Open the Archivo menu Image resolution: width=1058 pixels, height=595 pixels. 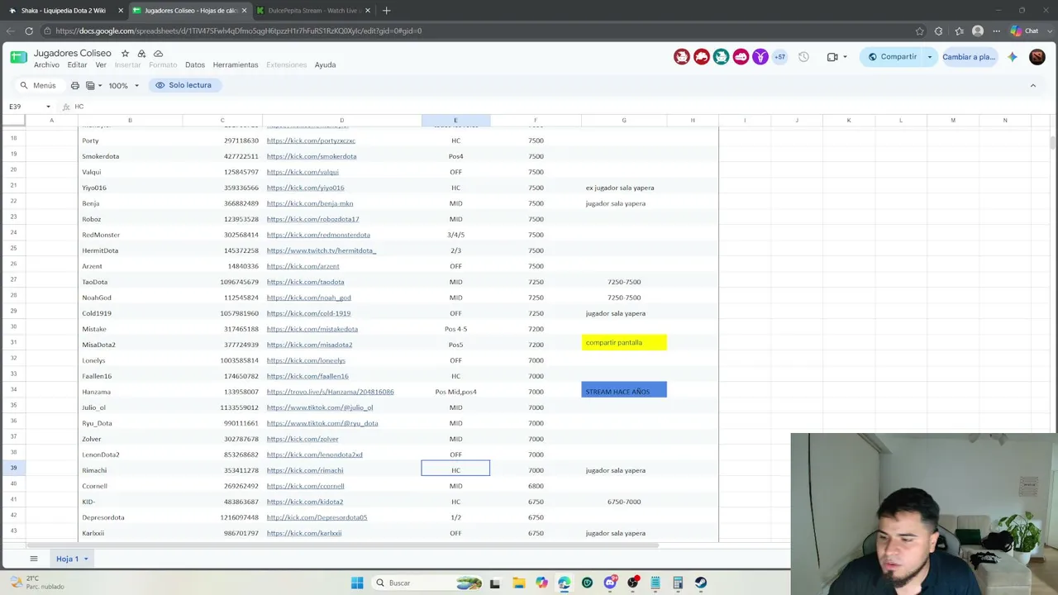pos(46,65)
